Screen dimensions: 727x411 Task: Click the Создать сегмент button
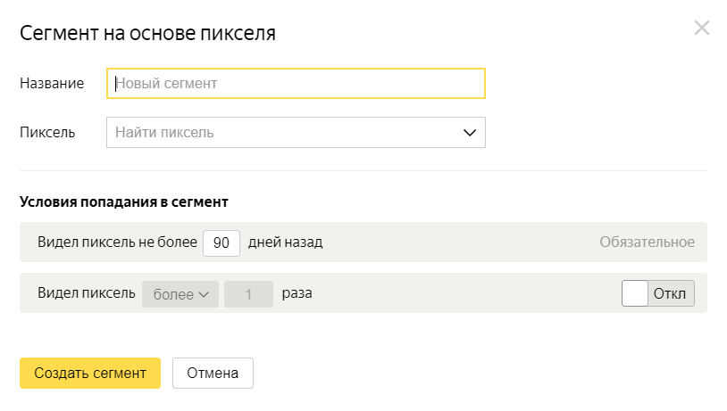pos(90,373)
